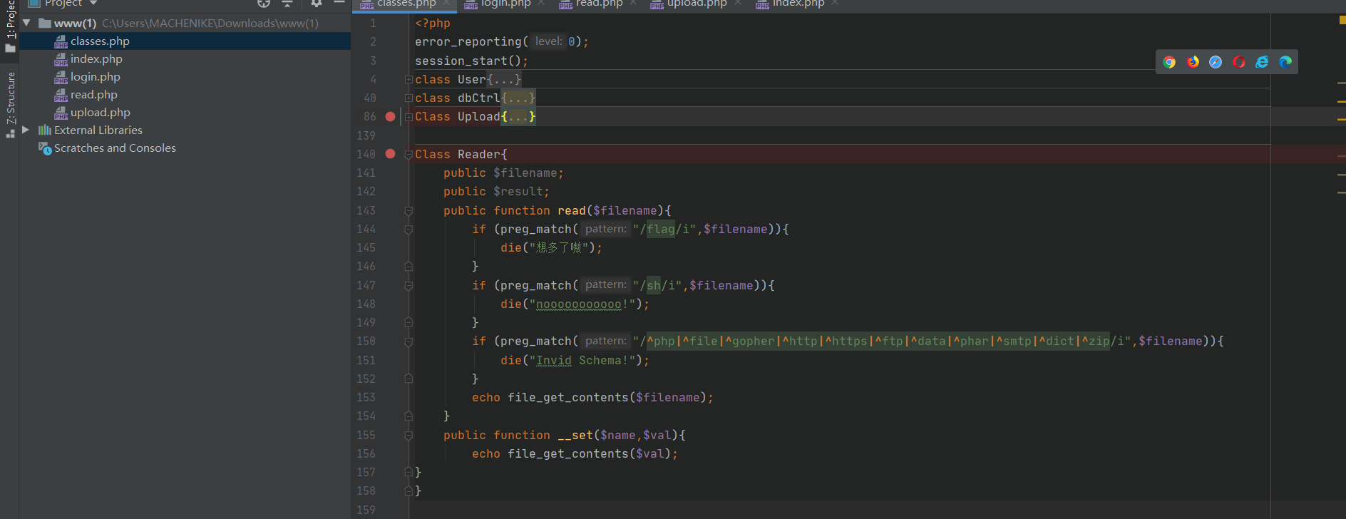Screen dimensions: 1346x519
Task: Click yellow inspection status indicator top-right
Action: (x=1342, y=20)
